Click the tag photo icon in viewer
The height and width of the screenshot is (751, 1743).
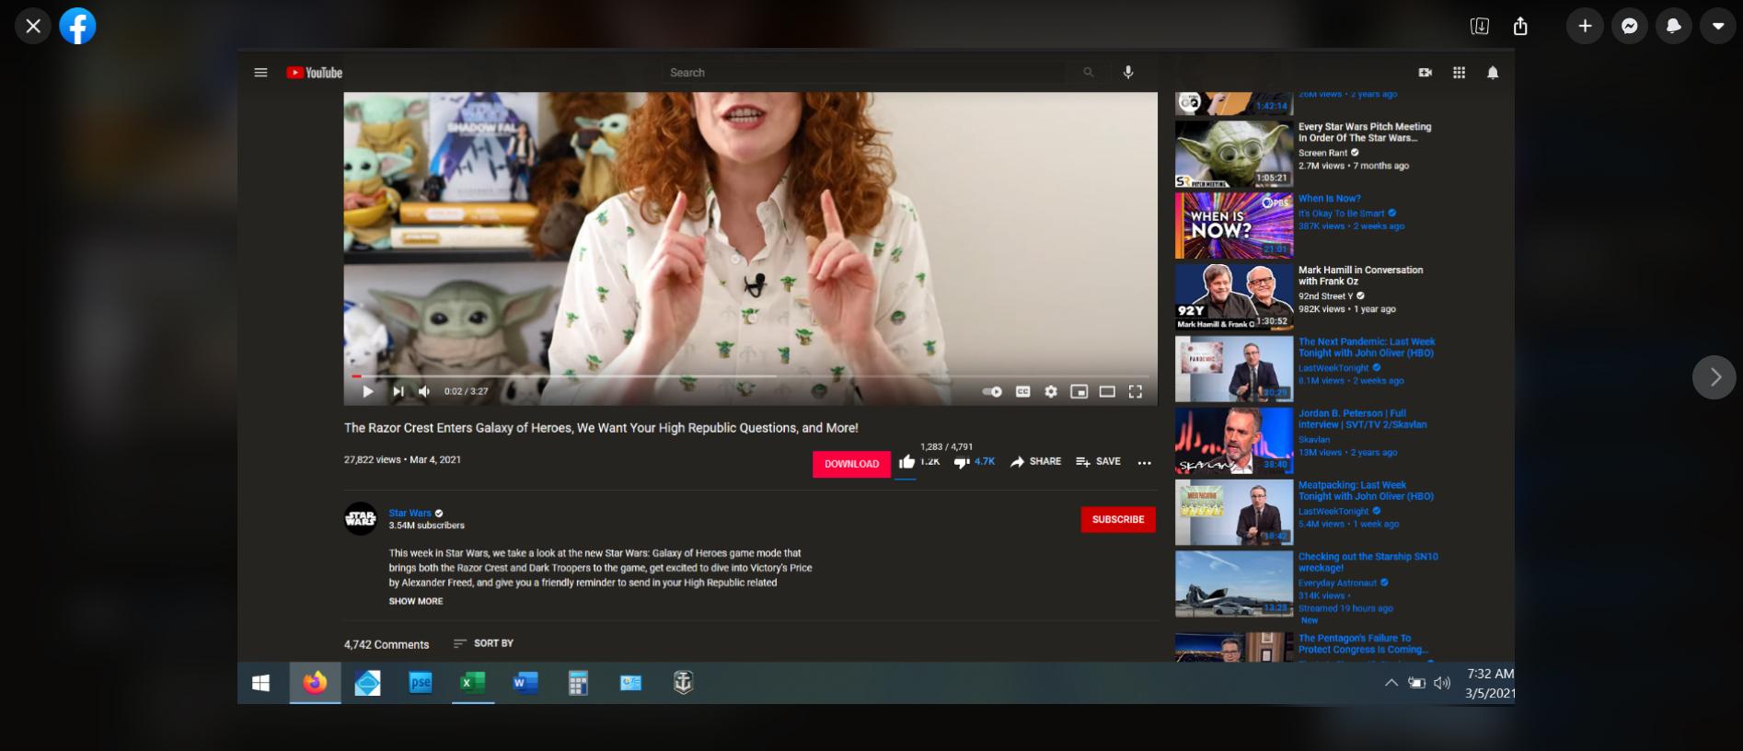click(x=1480, y=27)
